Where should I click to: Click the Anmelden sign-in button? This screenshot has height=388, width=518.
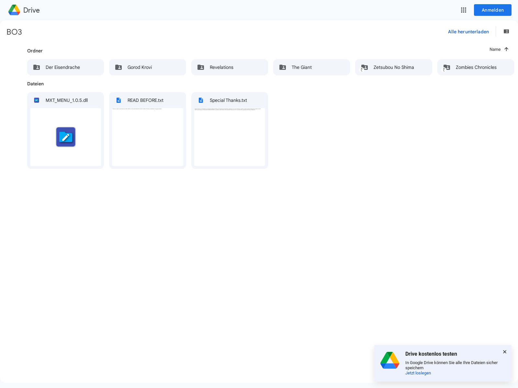493,10
